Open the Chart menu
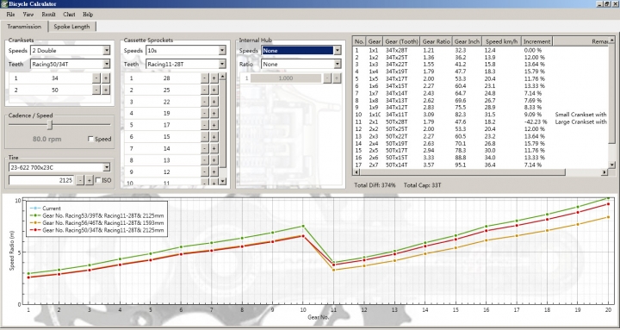 coord(69,15)
